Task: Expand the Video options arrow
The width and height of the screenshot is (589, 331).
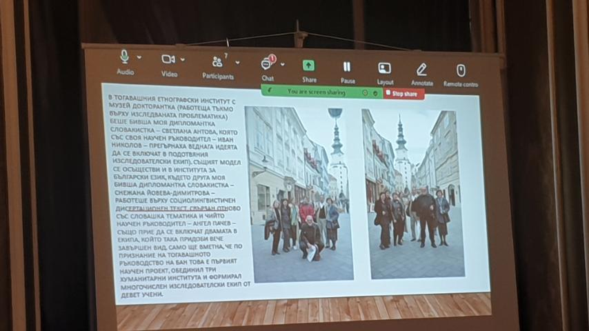Action: click(x=183, y=59)
